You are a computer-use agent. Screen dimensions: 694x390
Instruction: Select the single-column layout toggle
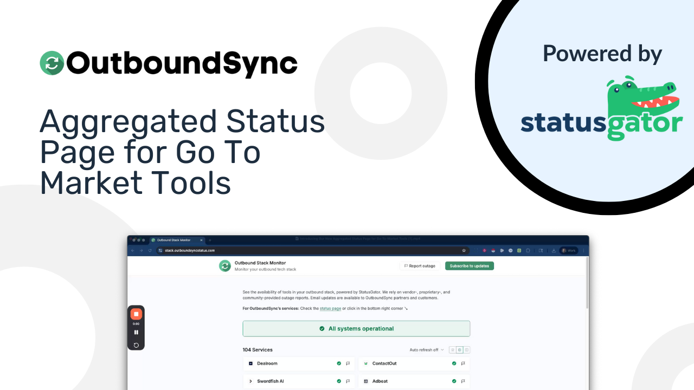coord(452,349)
